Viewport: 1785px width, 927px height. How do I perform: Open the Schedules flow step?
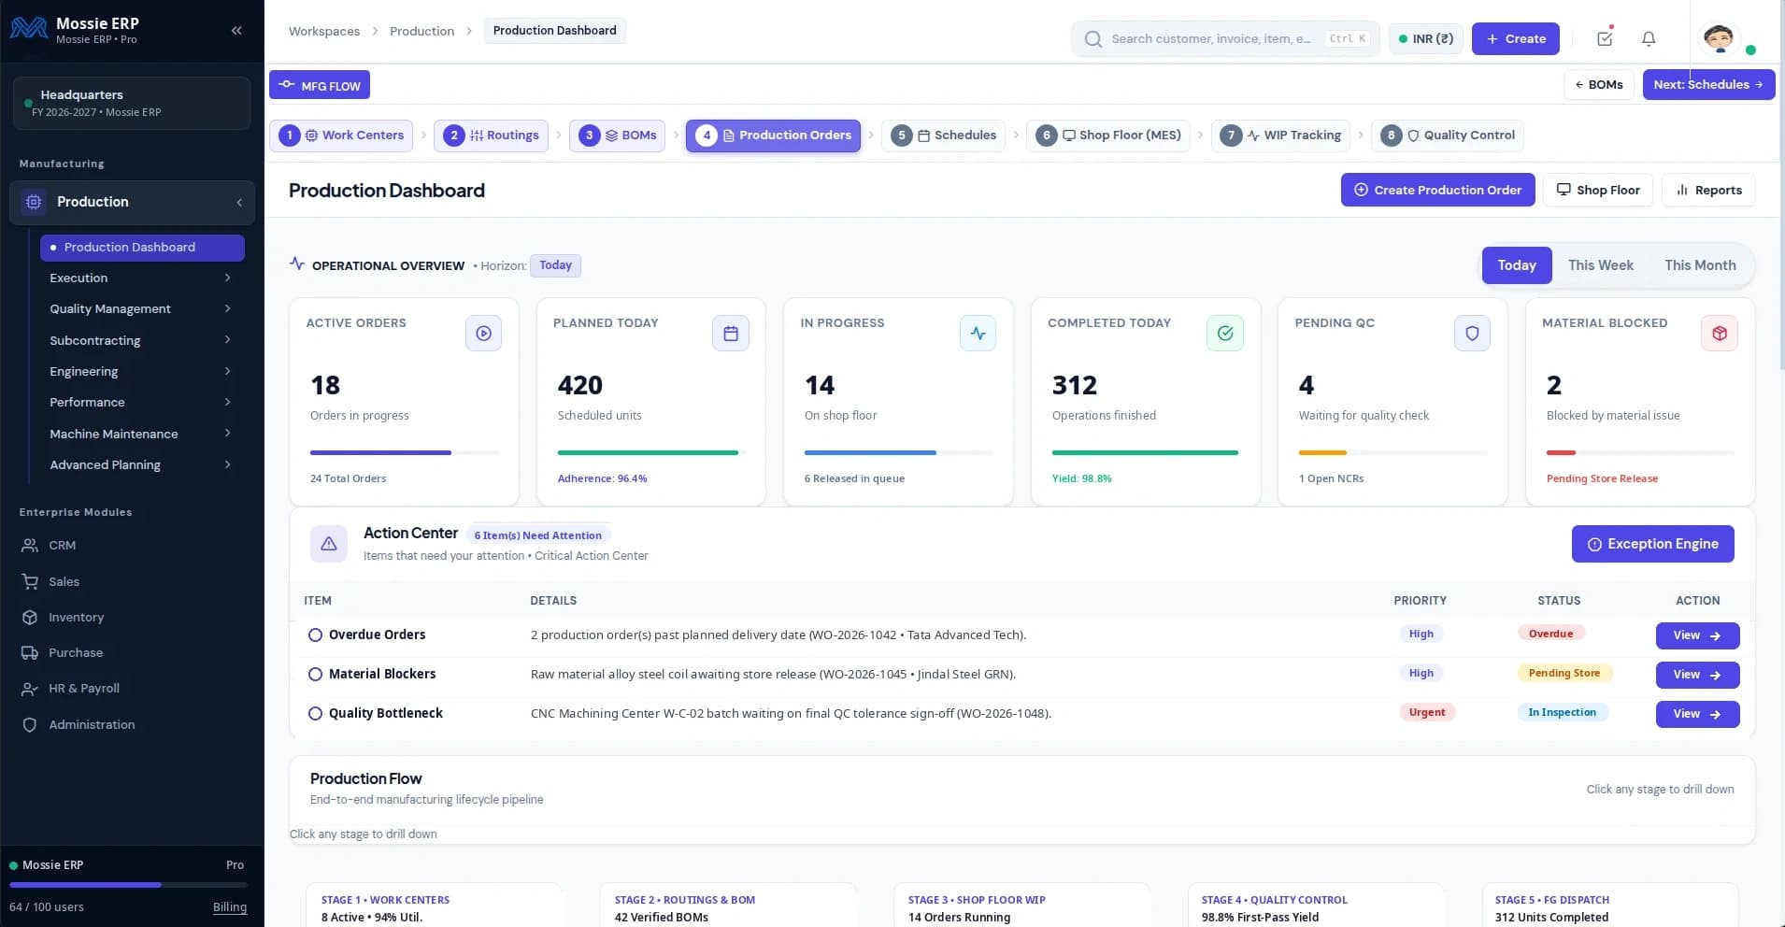point(944,135)
